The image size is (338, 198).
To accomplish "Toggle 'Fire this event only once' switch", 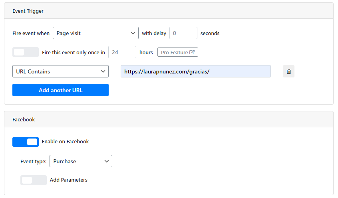I will [x=26, y=52].
